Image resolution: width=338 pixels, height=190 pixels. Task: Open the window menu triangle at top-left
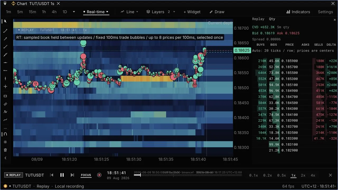coord(5,4)
